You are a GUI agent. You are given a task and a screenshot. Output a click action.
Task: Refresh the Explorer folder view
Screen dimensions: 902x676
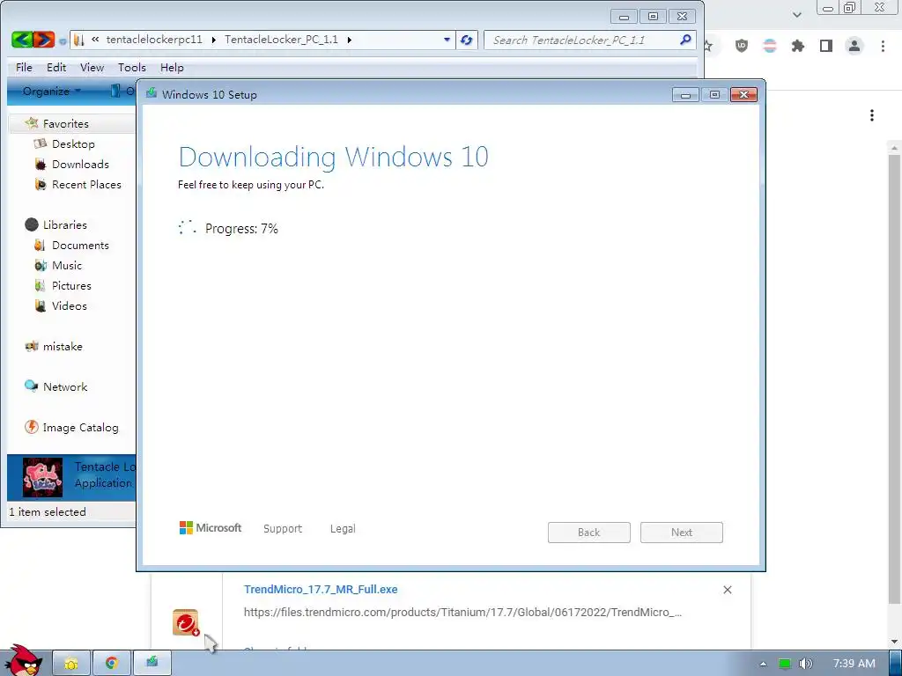click(467, 40)
